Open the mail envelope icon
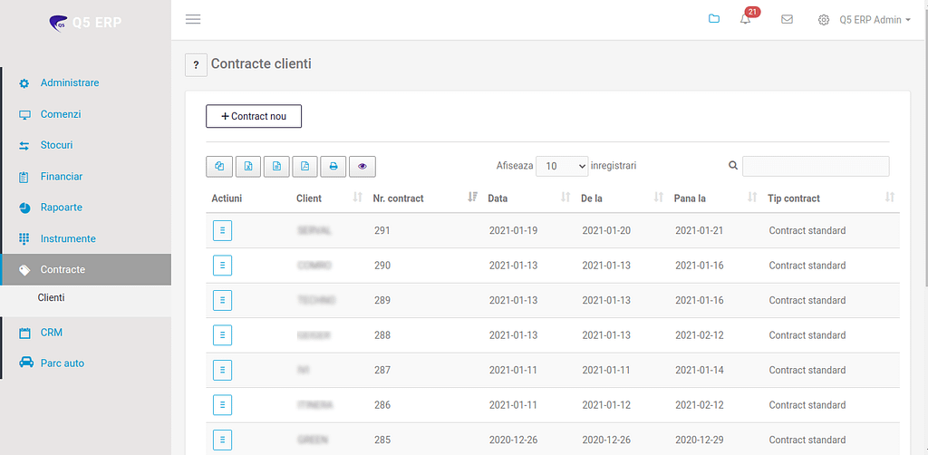The width and height of the screenshot is (928, 455). [788, 20]
